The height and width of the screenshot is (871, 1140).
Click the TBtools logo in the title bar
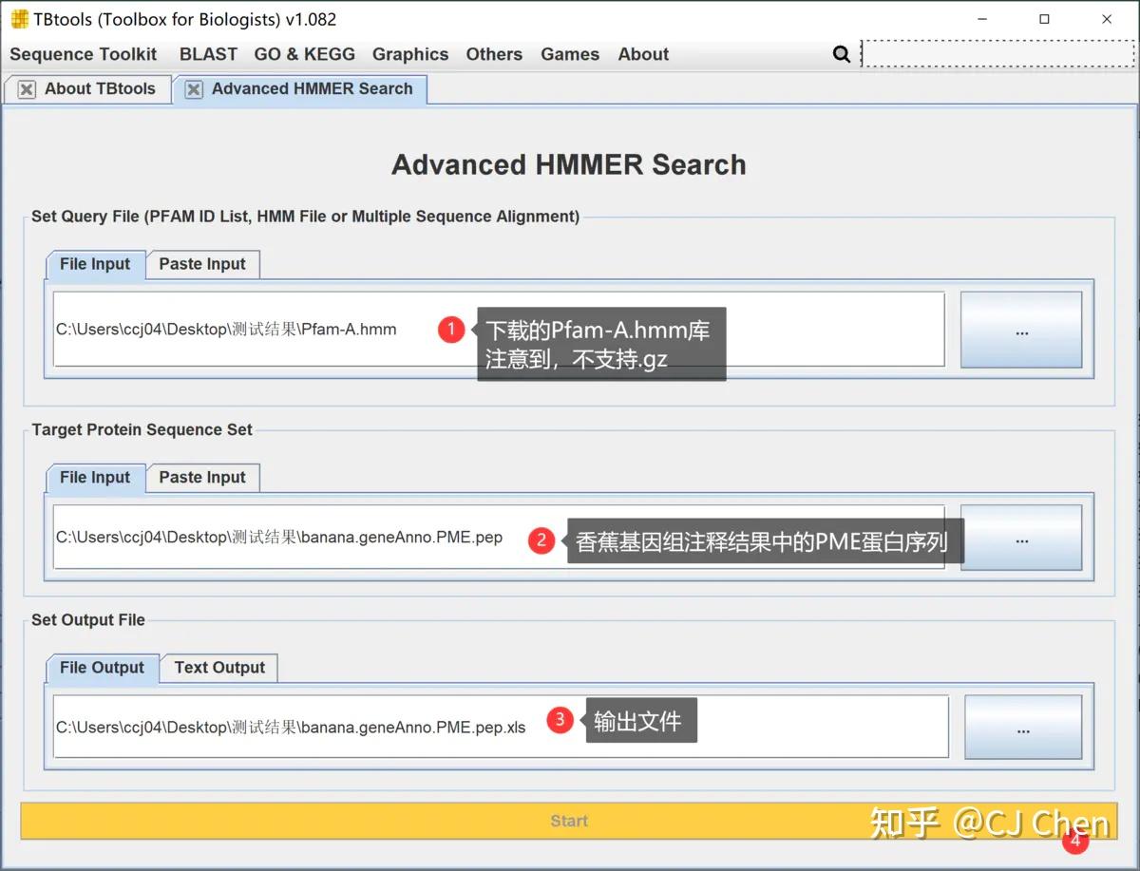point(20,18)
